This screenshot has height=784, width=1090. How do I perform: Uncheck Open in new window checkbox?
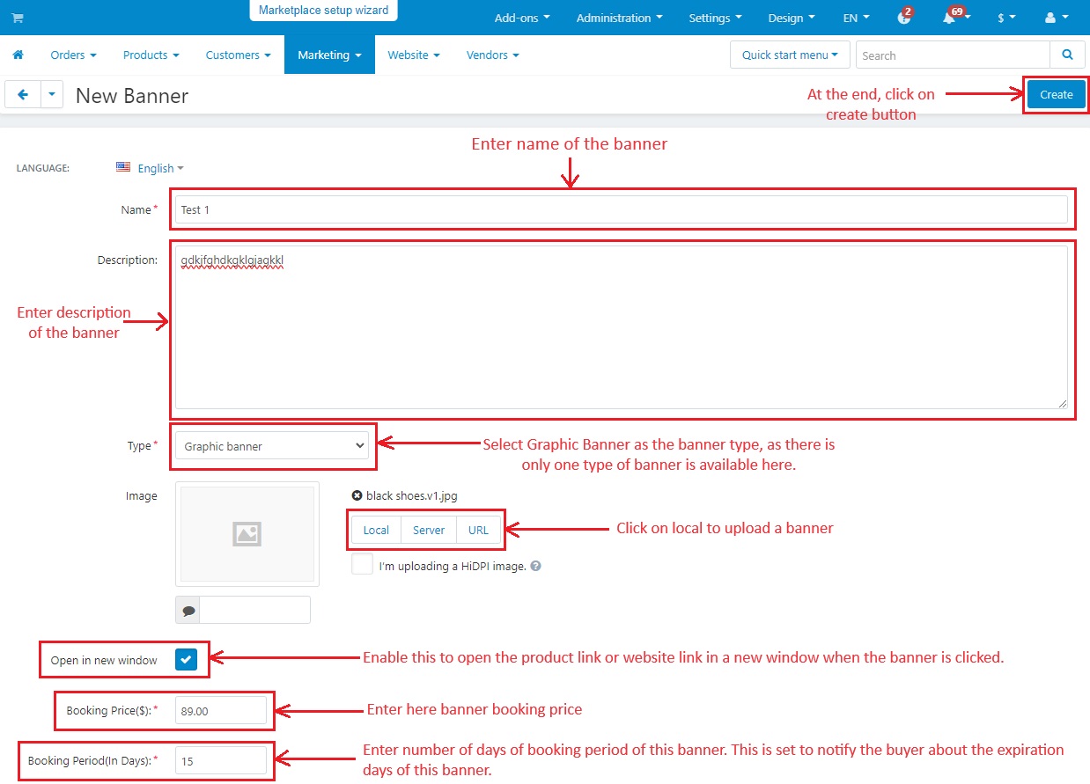pos(186,660)
